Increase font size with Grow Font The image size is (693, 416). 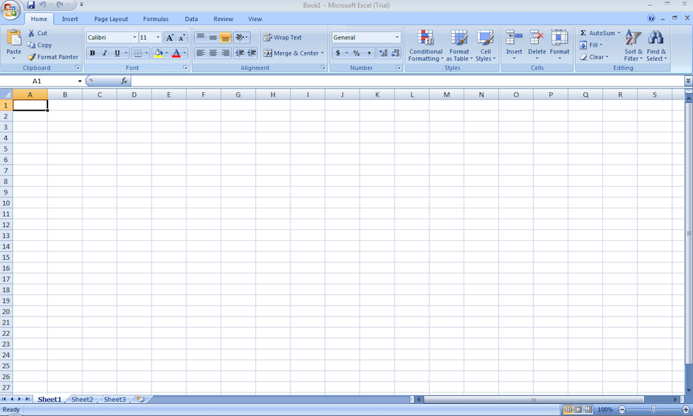coord(170,37)
